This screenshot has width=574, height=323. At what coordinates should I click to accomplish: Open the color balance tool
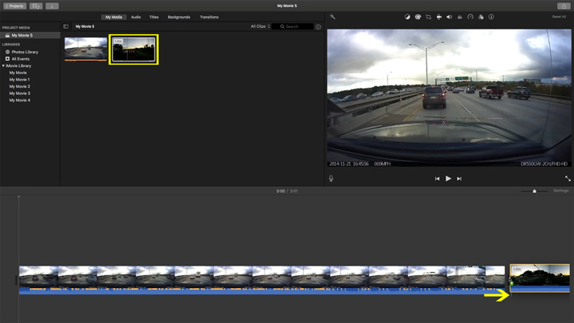tap(407, 17)
